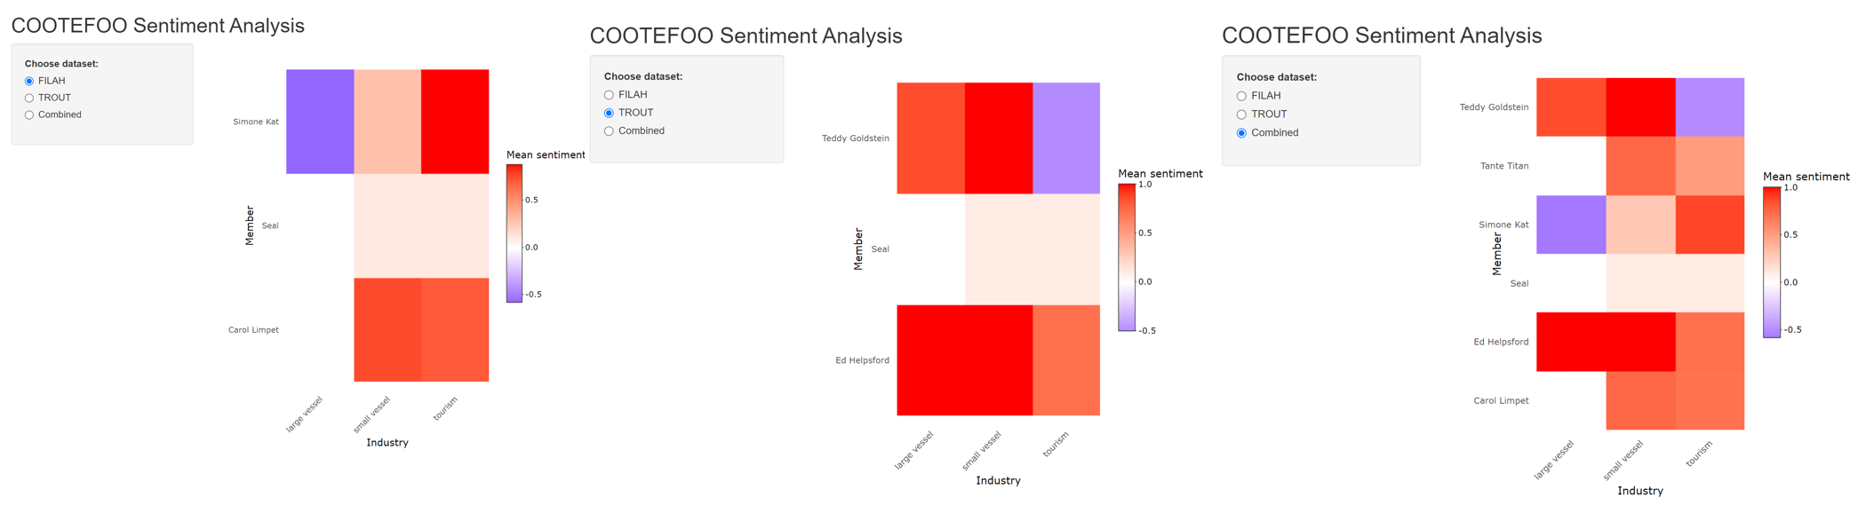Viewport: 1858px width, 513px height.
Task: Choose TROUT in the panel with FILAH selected
Action: pos(29,98)
